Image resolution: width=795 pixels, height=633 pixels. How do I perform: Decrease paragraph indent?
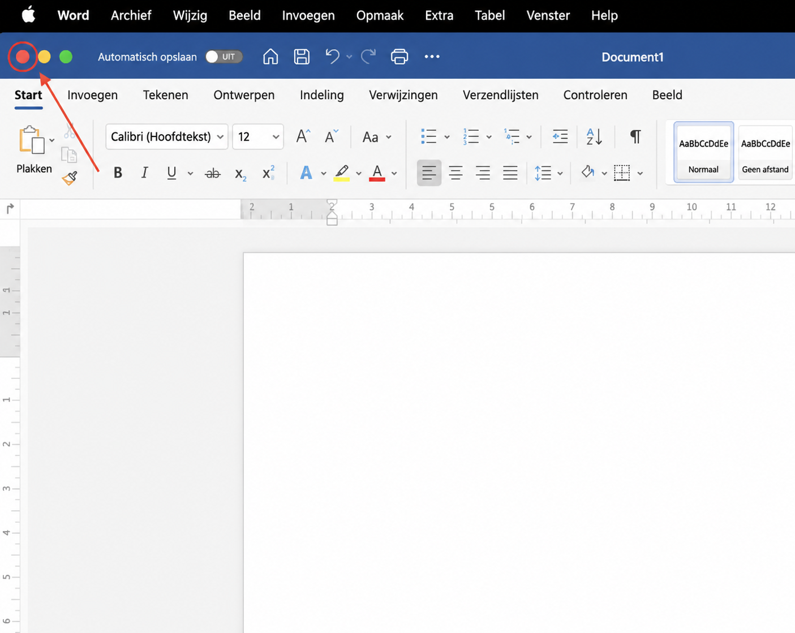point(560,136)
